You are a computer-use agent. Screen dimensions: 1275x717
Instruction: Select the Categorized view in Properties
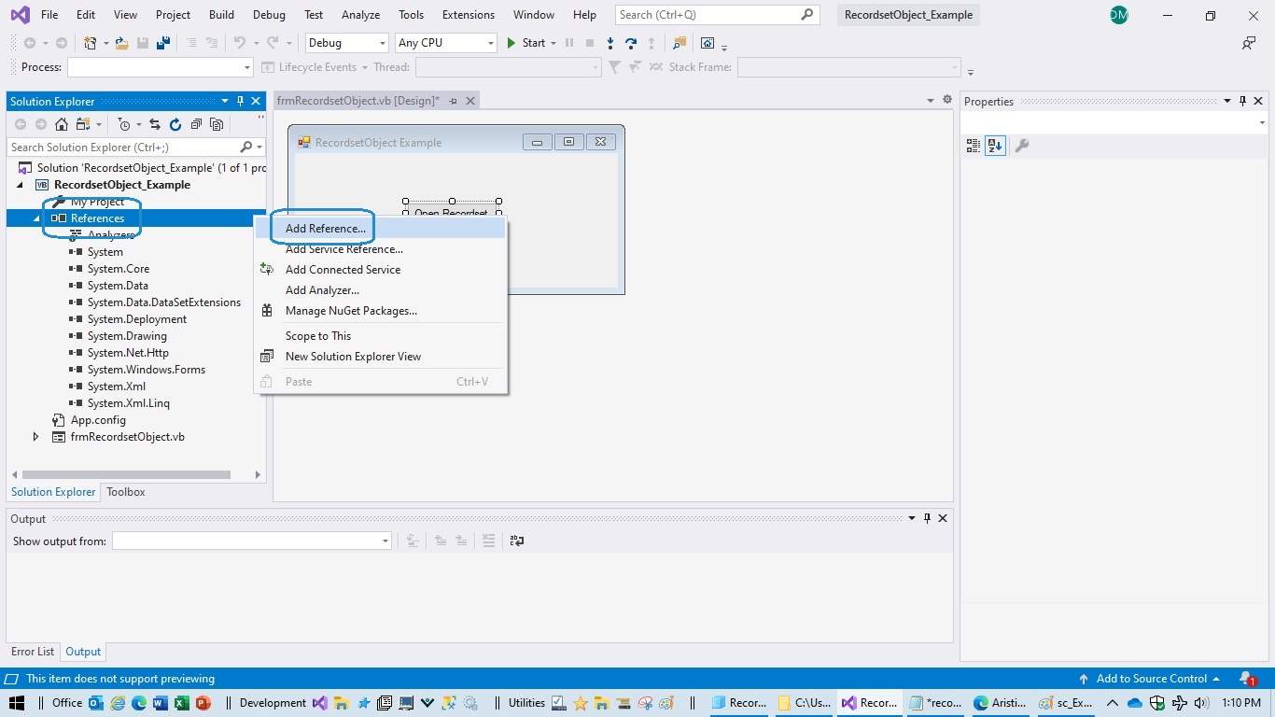pos(972,146)
